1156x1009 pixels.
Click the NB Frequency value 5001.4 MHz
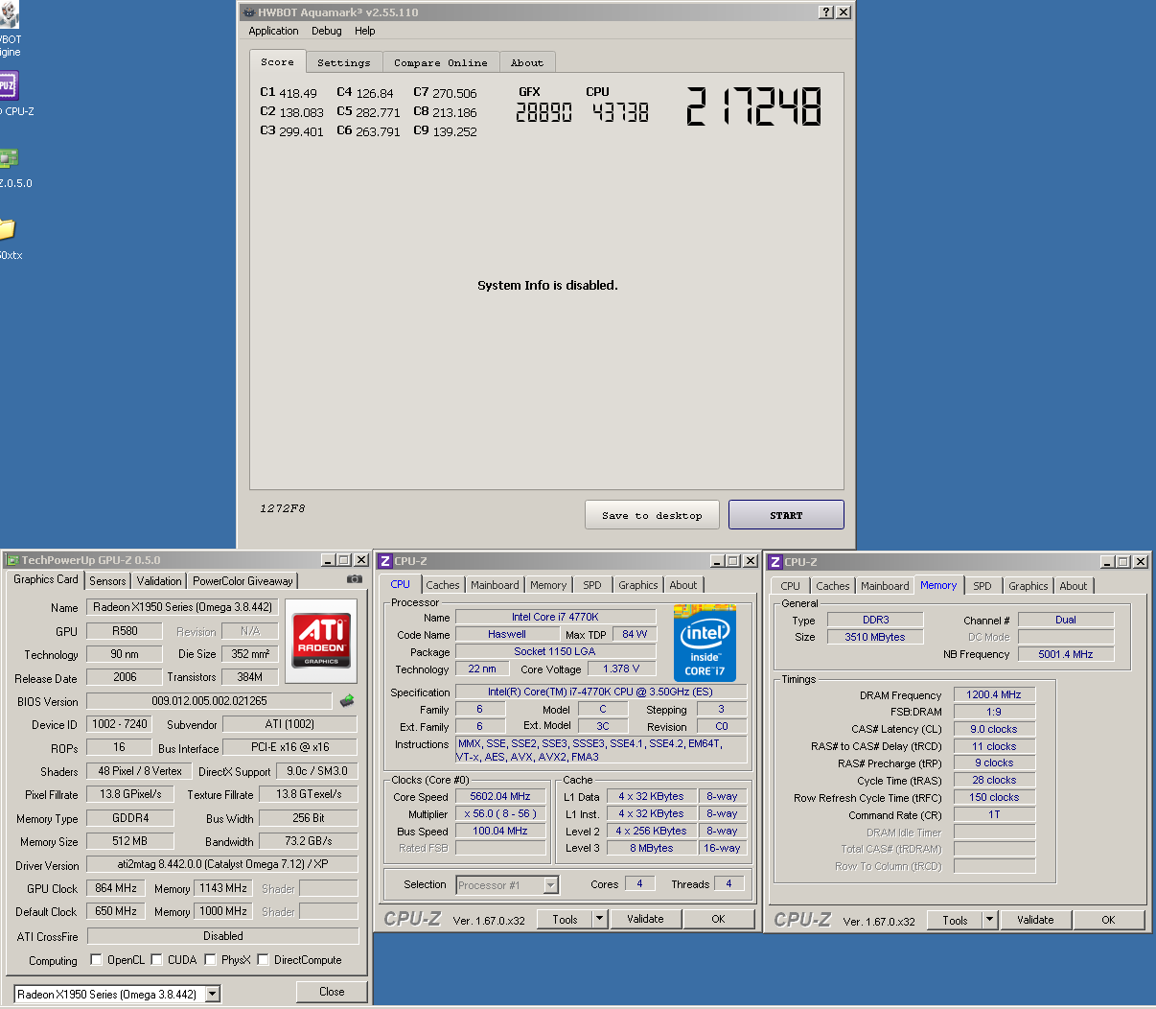point(1066,654)
